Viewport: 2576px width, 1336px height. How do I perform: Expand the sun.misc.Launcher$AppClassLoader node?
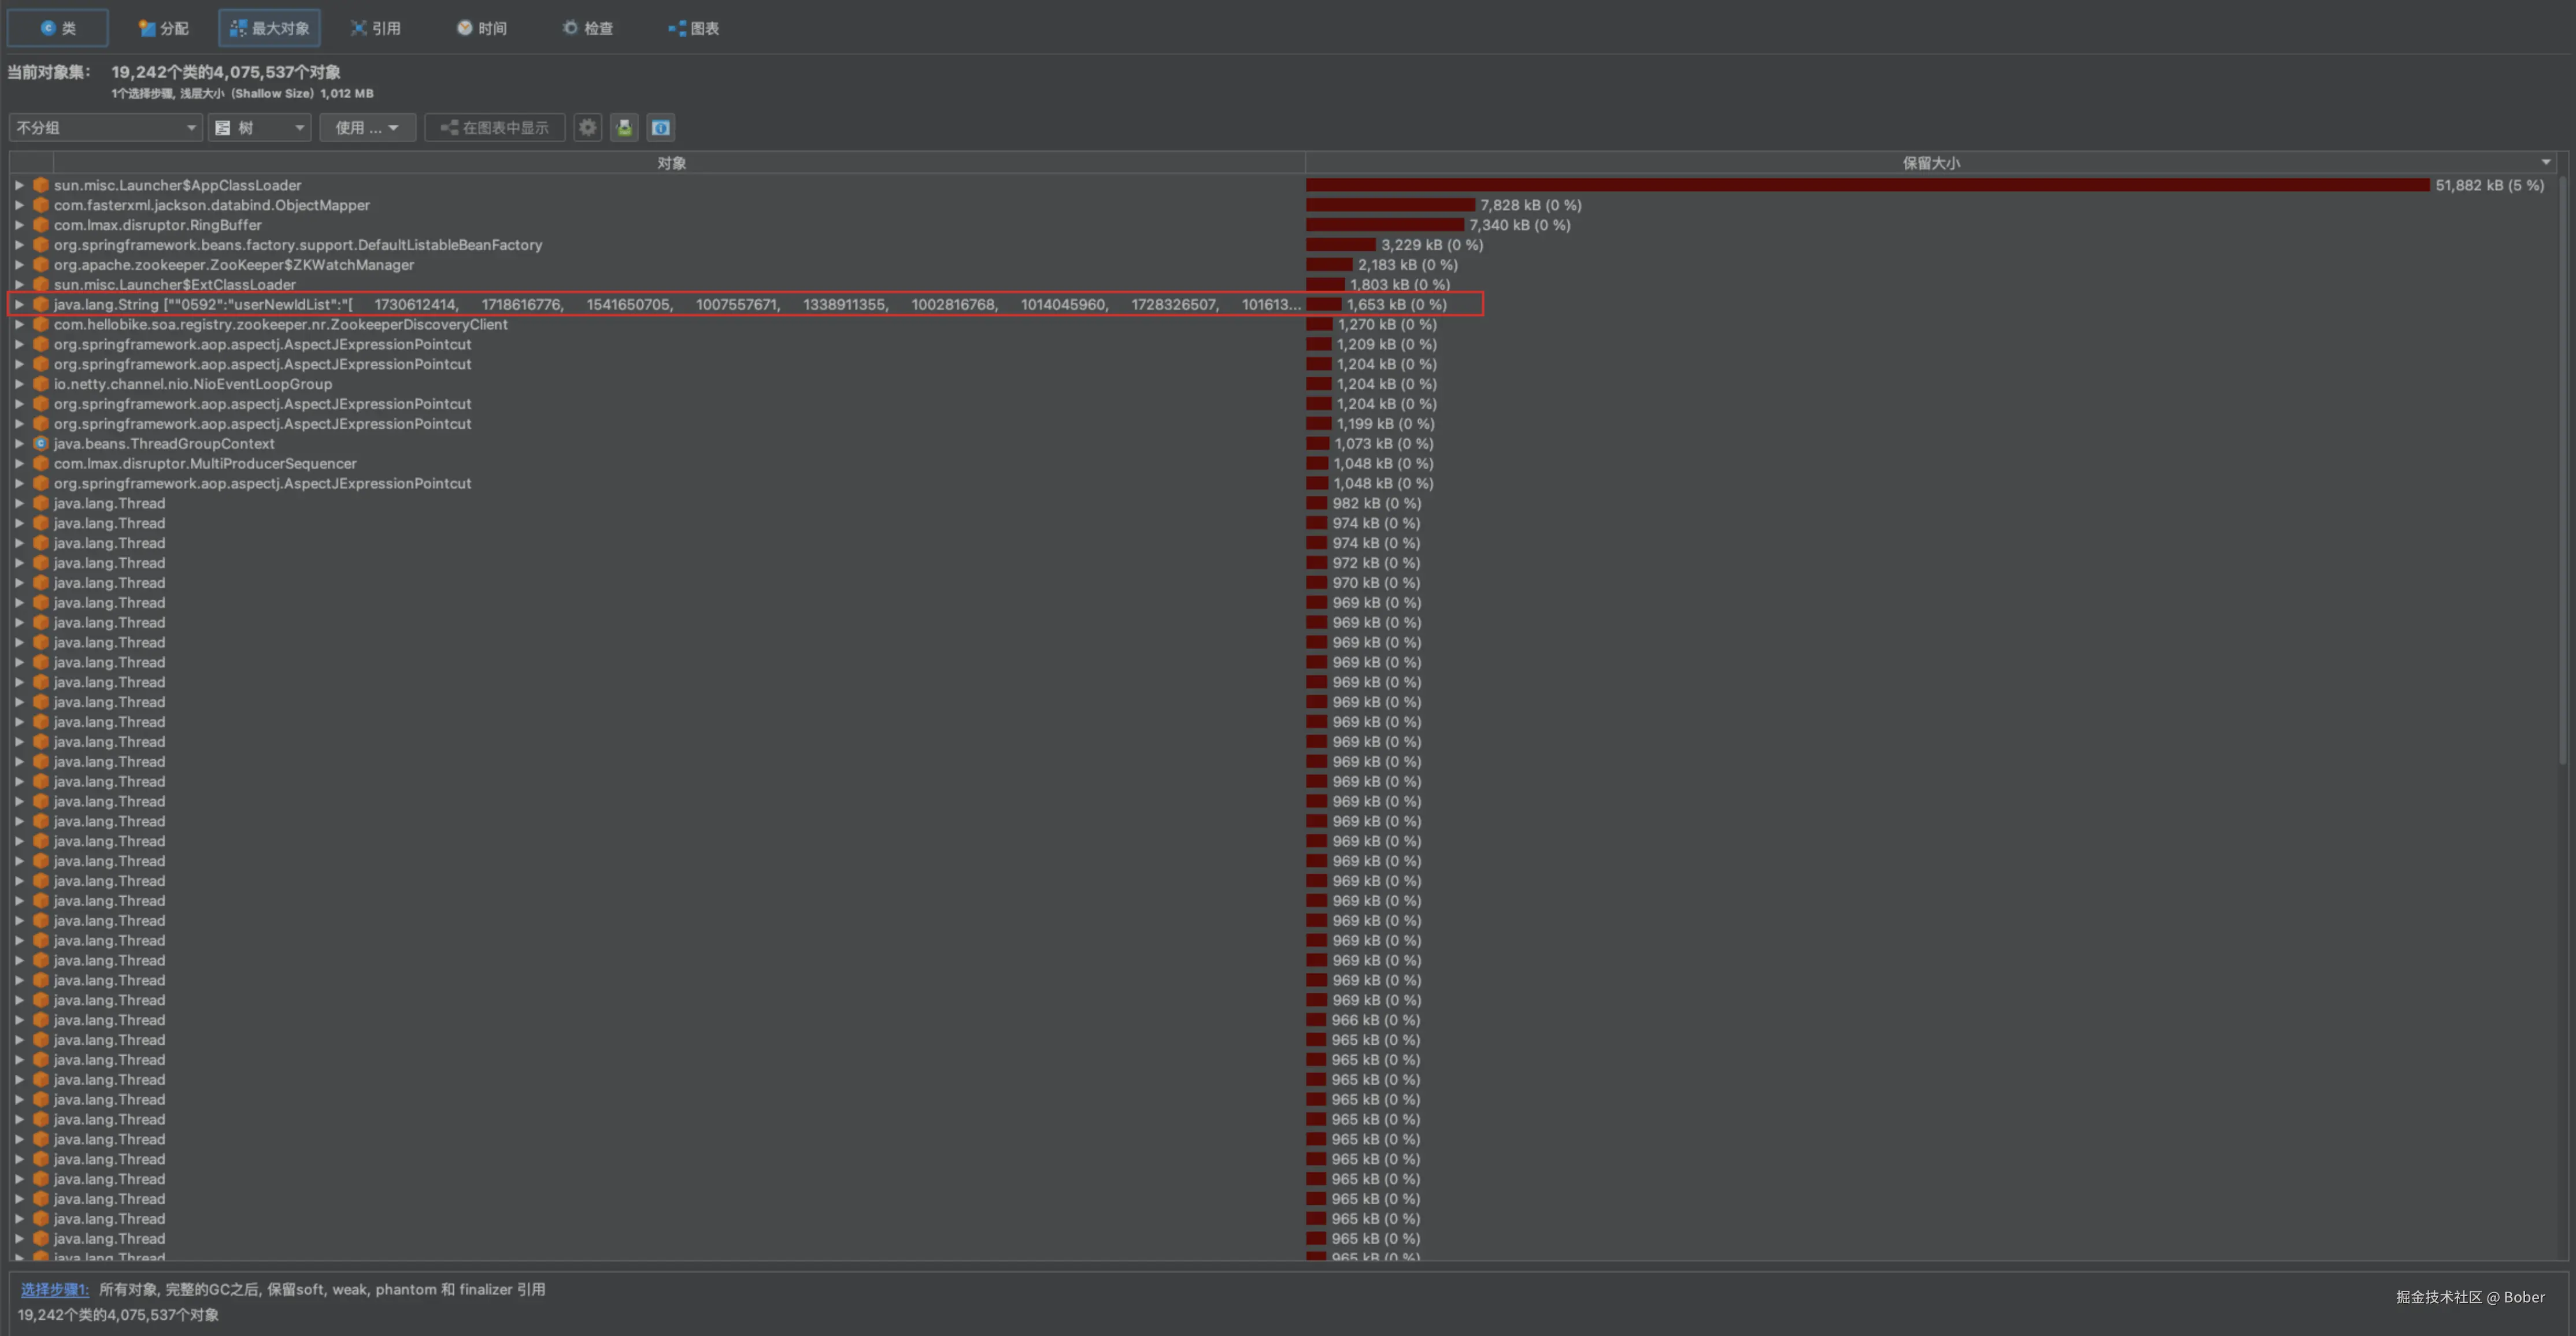click(19, 185)
